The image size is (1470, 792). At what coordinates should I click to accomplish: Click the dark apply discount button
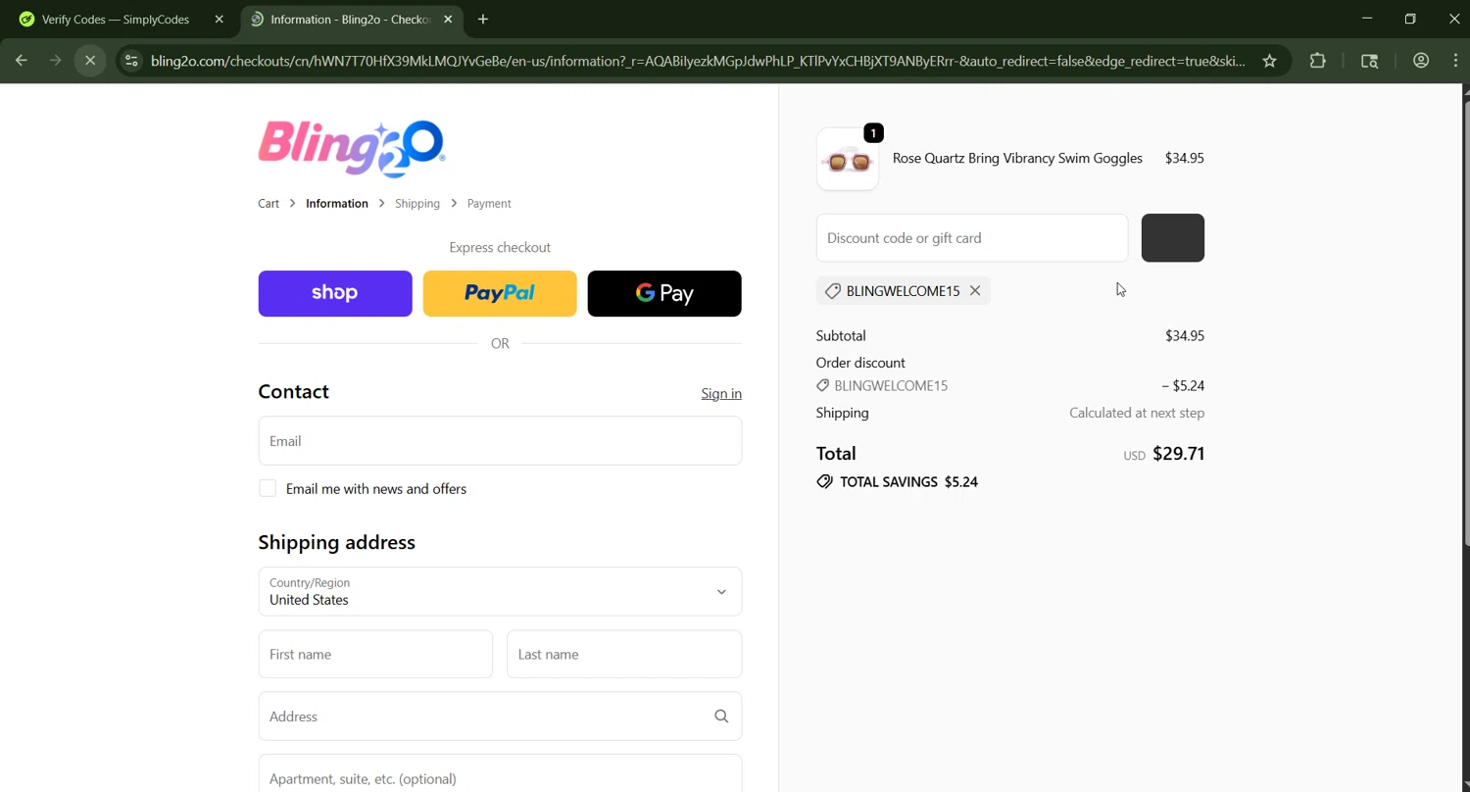pyautogui.click(x=1173, y=238)
